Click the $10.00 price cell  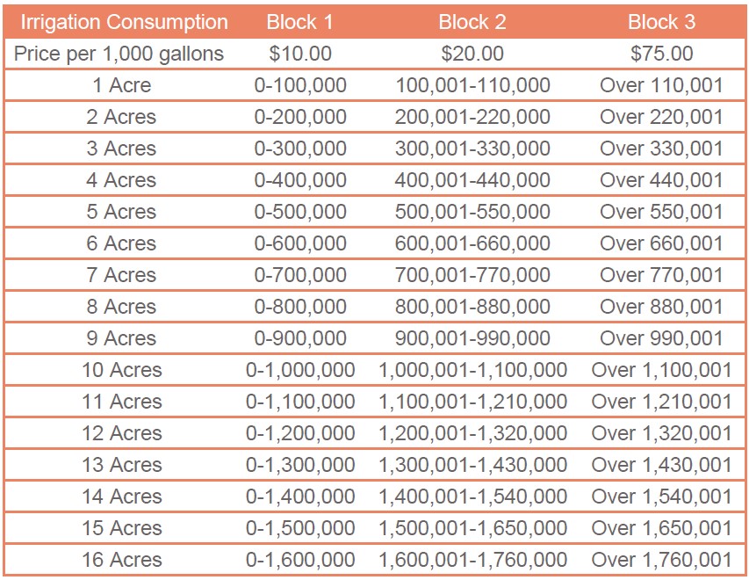coord(301,54)
